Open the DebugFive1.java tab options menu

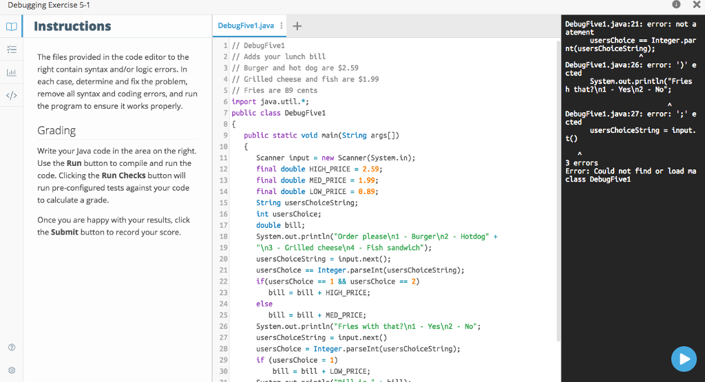[x=282, y=25]
